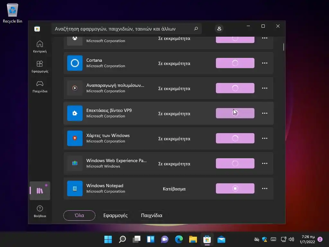The height and width of the screenshot is (247, 329).
Task: Open more options for Επεκτάσεις βίντεο VP9
Action: coord(265,113)
